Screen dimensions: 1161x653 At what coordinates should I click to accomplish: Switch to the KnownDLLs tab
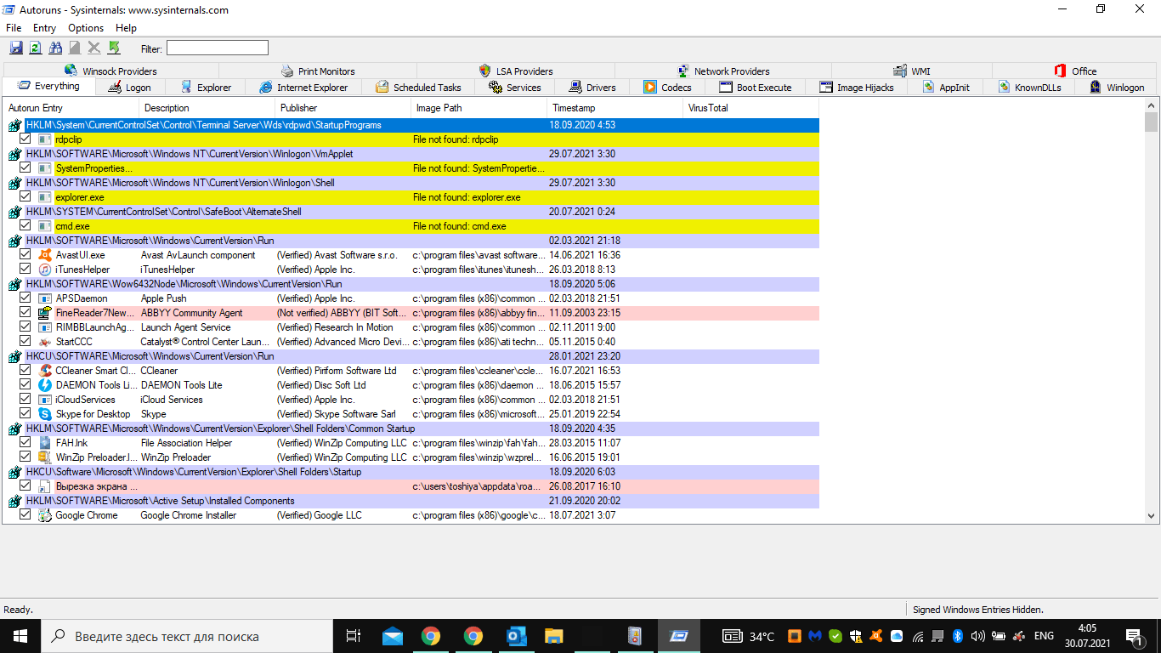click(x=1029, y=87)
